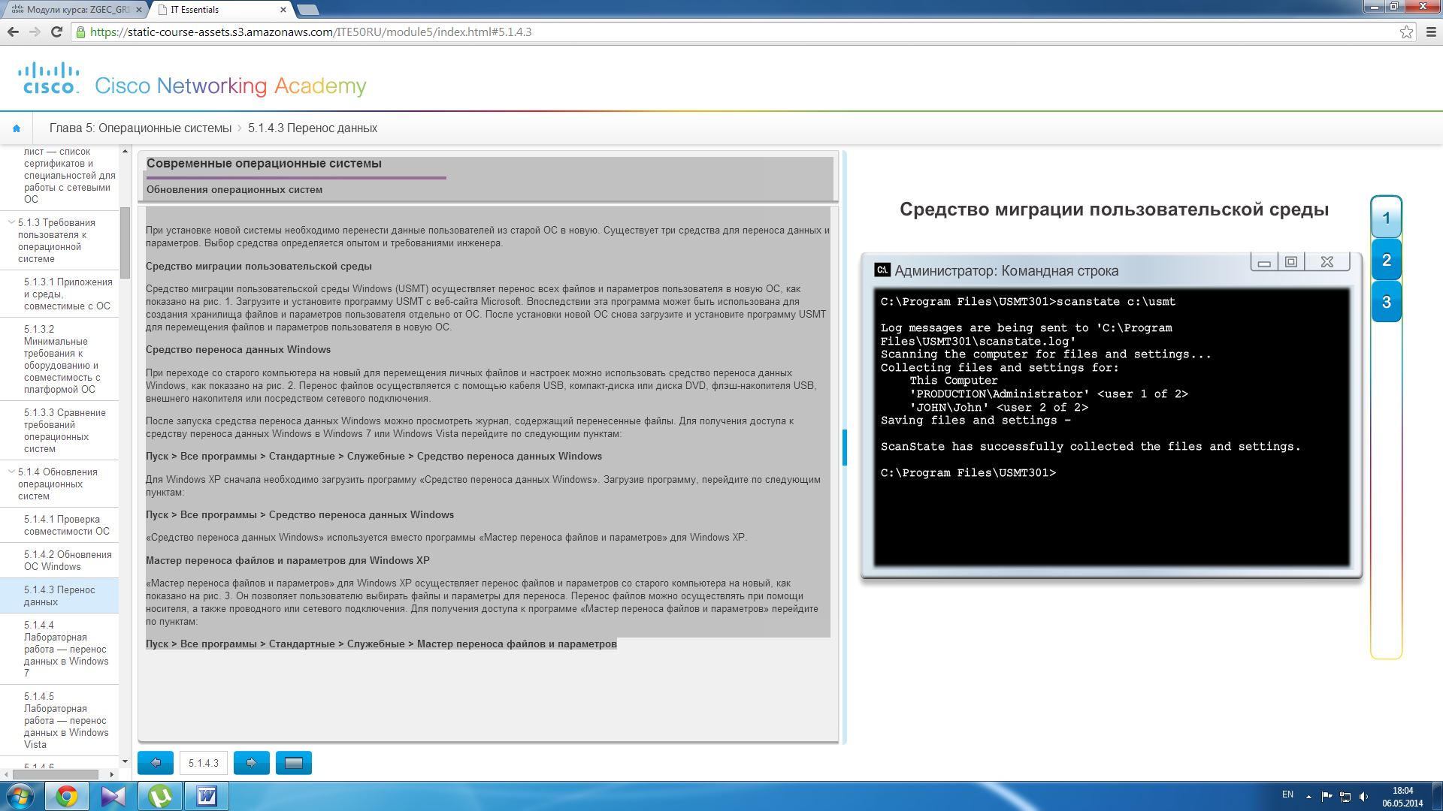The height and width of the screenshot is (811, 1443).
Task: Click the EN language indicator
Action: (x=1287, y=794)
